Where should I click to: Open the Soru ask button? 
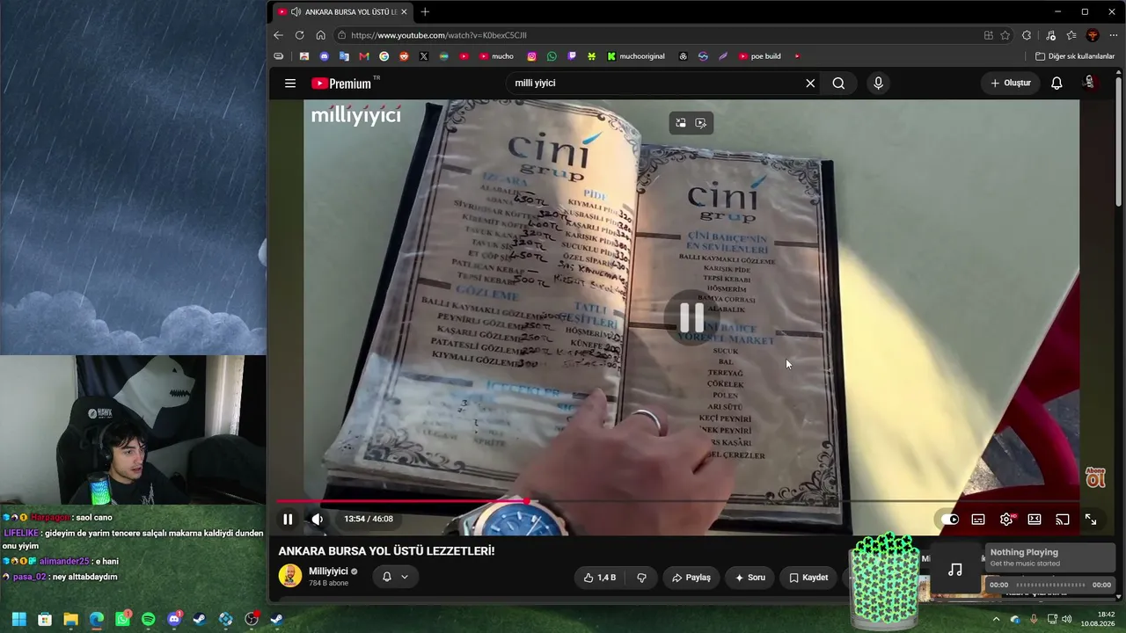click(750, 578)
